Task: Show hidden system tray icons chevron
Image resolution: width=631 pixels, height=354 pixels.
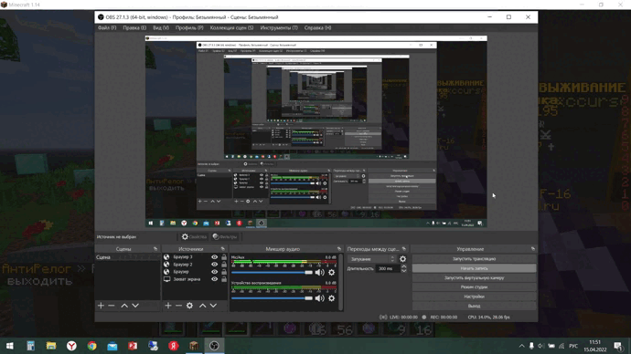Action: pos(521,346)
